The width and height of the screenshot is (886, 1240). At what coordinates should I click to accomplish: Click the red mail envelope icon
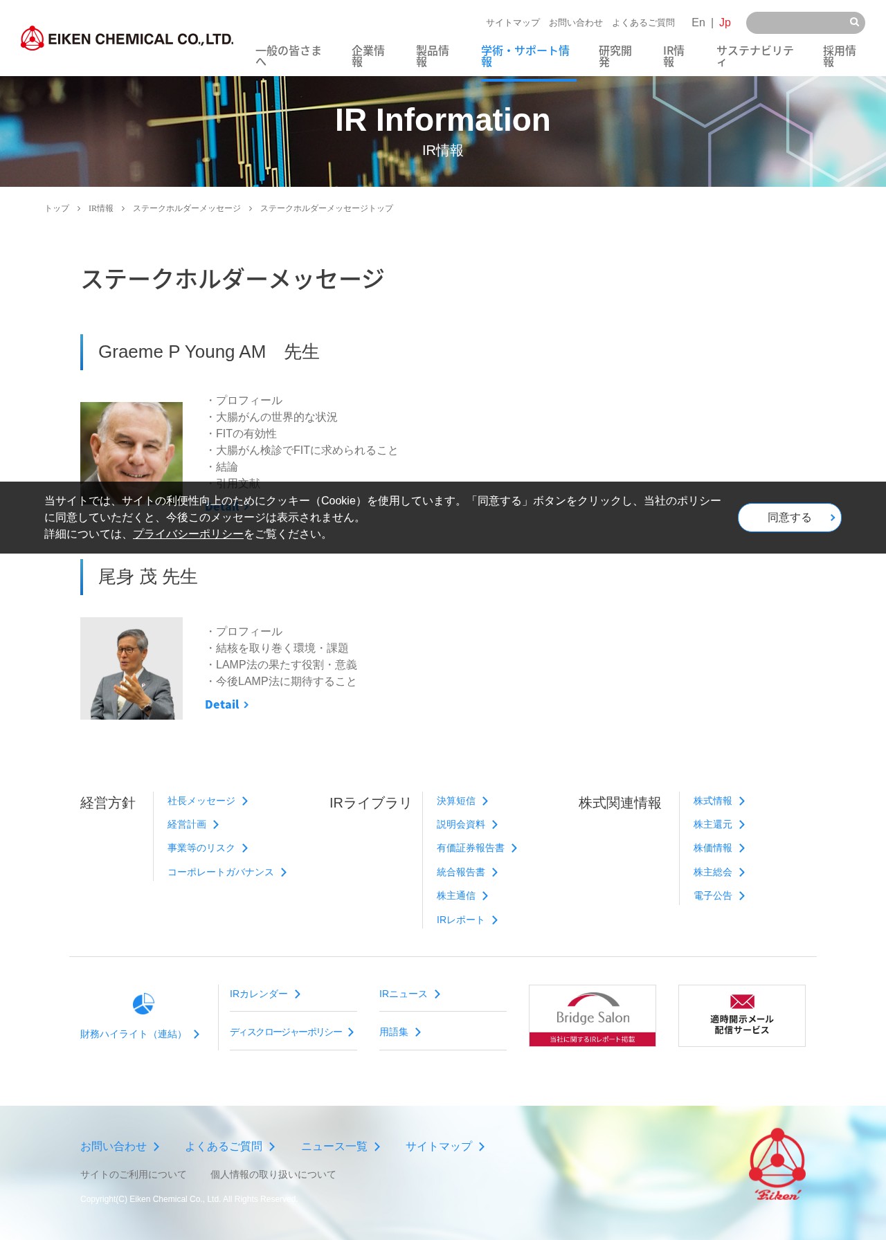tap(742, 1001)
